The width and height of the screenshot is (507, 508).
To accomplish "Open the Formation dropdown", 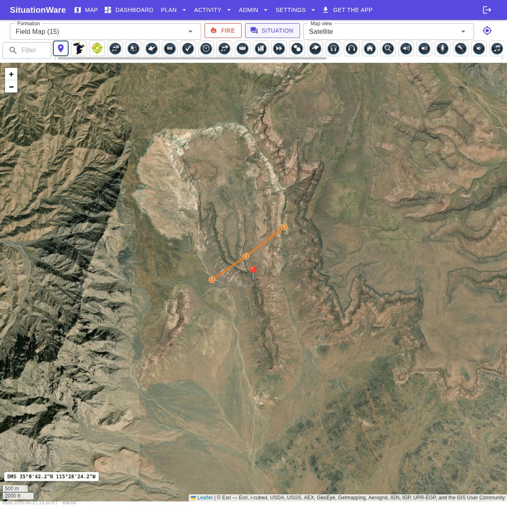I will [x=105, y=32].
